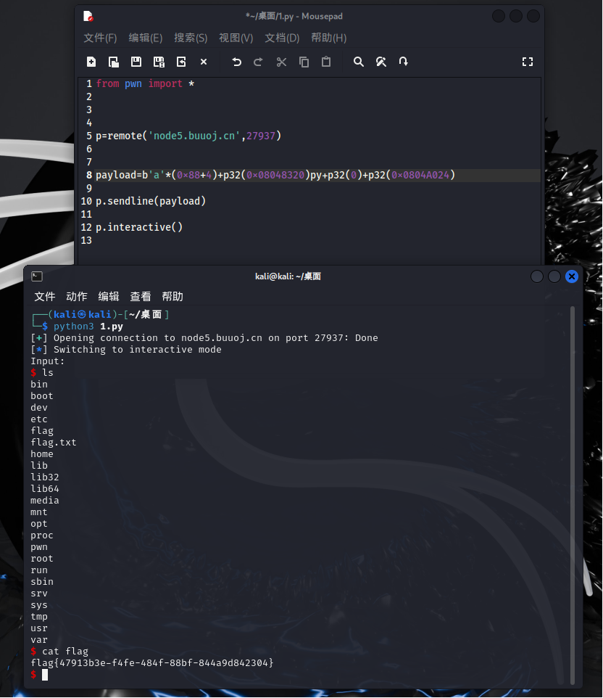Image resolution: width=603 pixels, height=698 pixels.
Task: Open Find with the magnifier icon
Action: point(358,62)
